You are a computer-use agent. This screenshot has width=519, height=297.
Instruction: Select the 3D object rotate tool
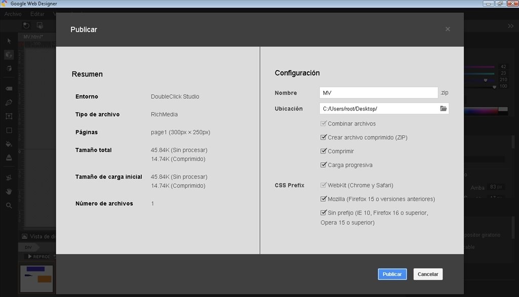coord(9,55)
